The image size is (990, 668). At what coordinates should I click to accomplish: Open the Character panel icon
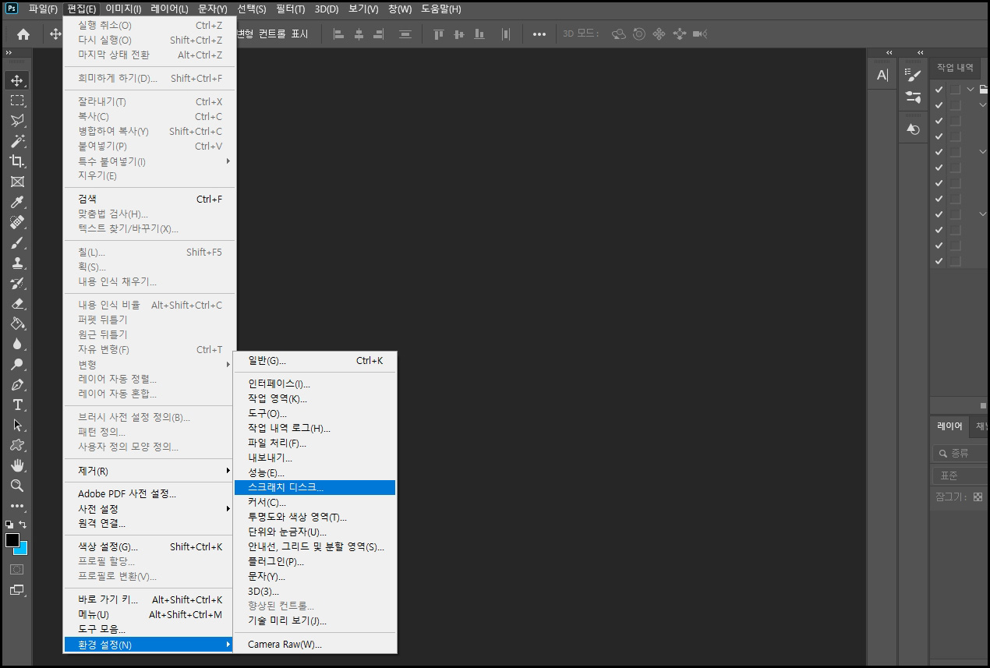tap(882, 75)
